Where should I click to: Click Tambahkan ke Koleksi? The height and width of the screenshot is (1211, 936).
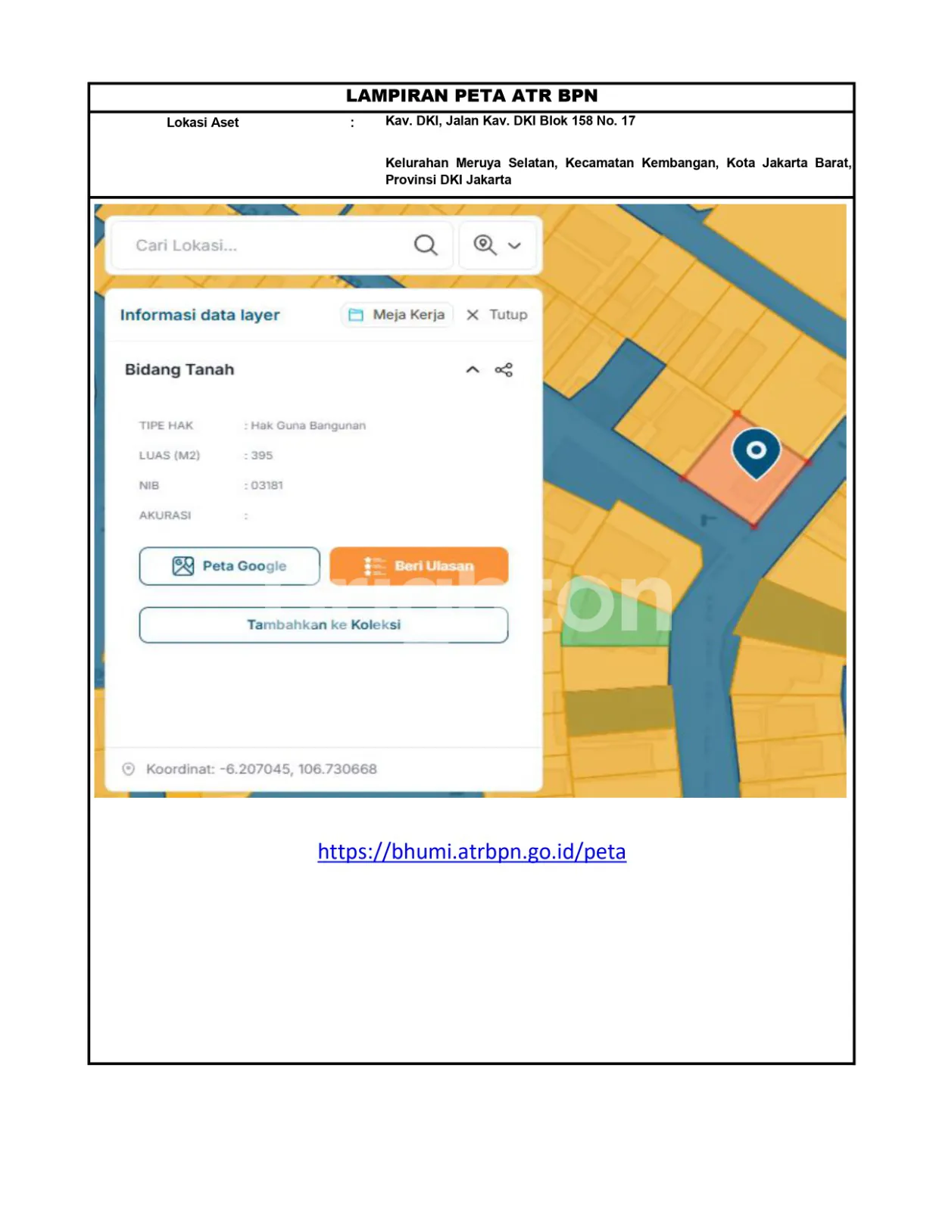point(323,625)
